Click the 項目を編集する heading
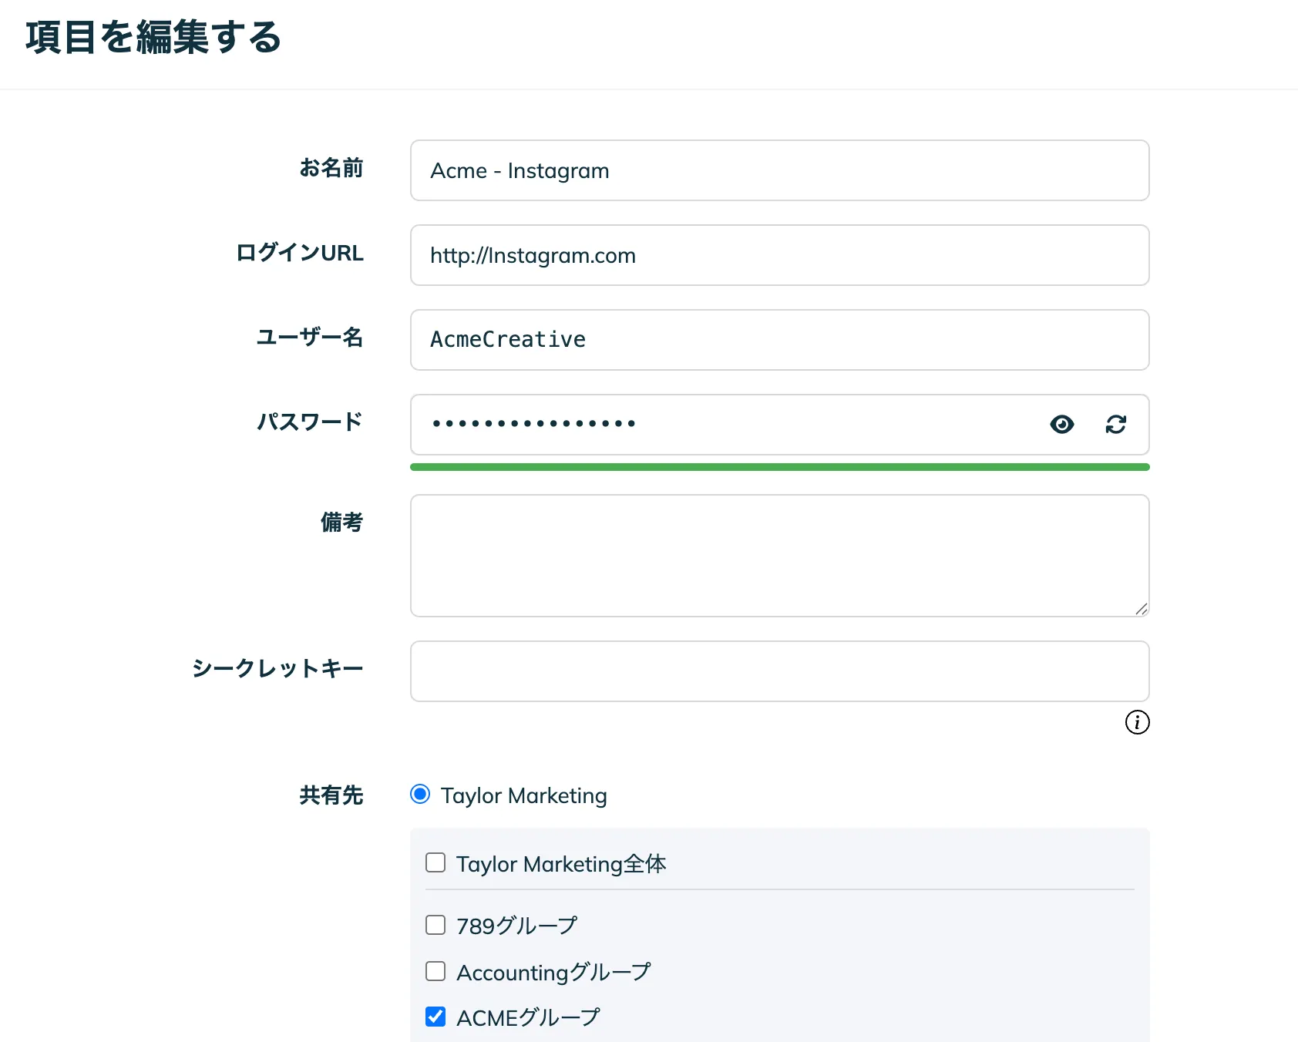The height and width of the screenshot is (1042, 1298). (x=153, y=37)
